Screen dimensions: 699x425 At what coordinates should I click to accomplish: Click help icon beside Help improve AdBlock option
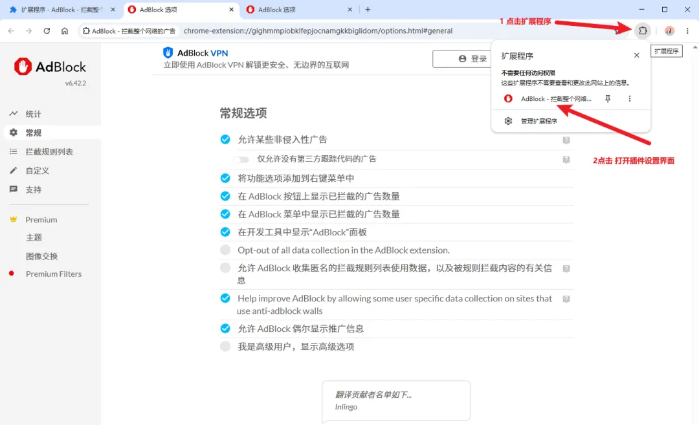point(566,298)
